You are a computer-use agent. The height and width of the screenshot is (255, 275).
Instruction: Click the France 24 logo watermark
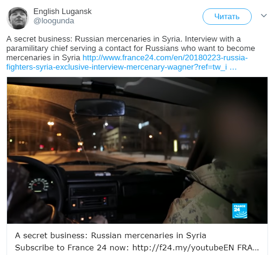pyautogui.click(x=240, y=211)
